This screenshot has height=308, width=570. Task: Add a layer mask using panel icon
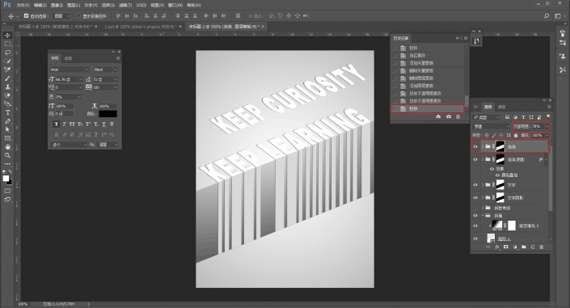coord(505,247)
